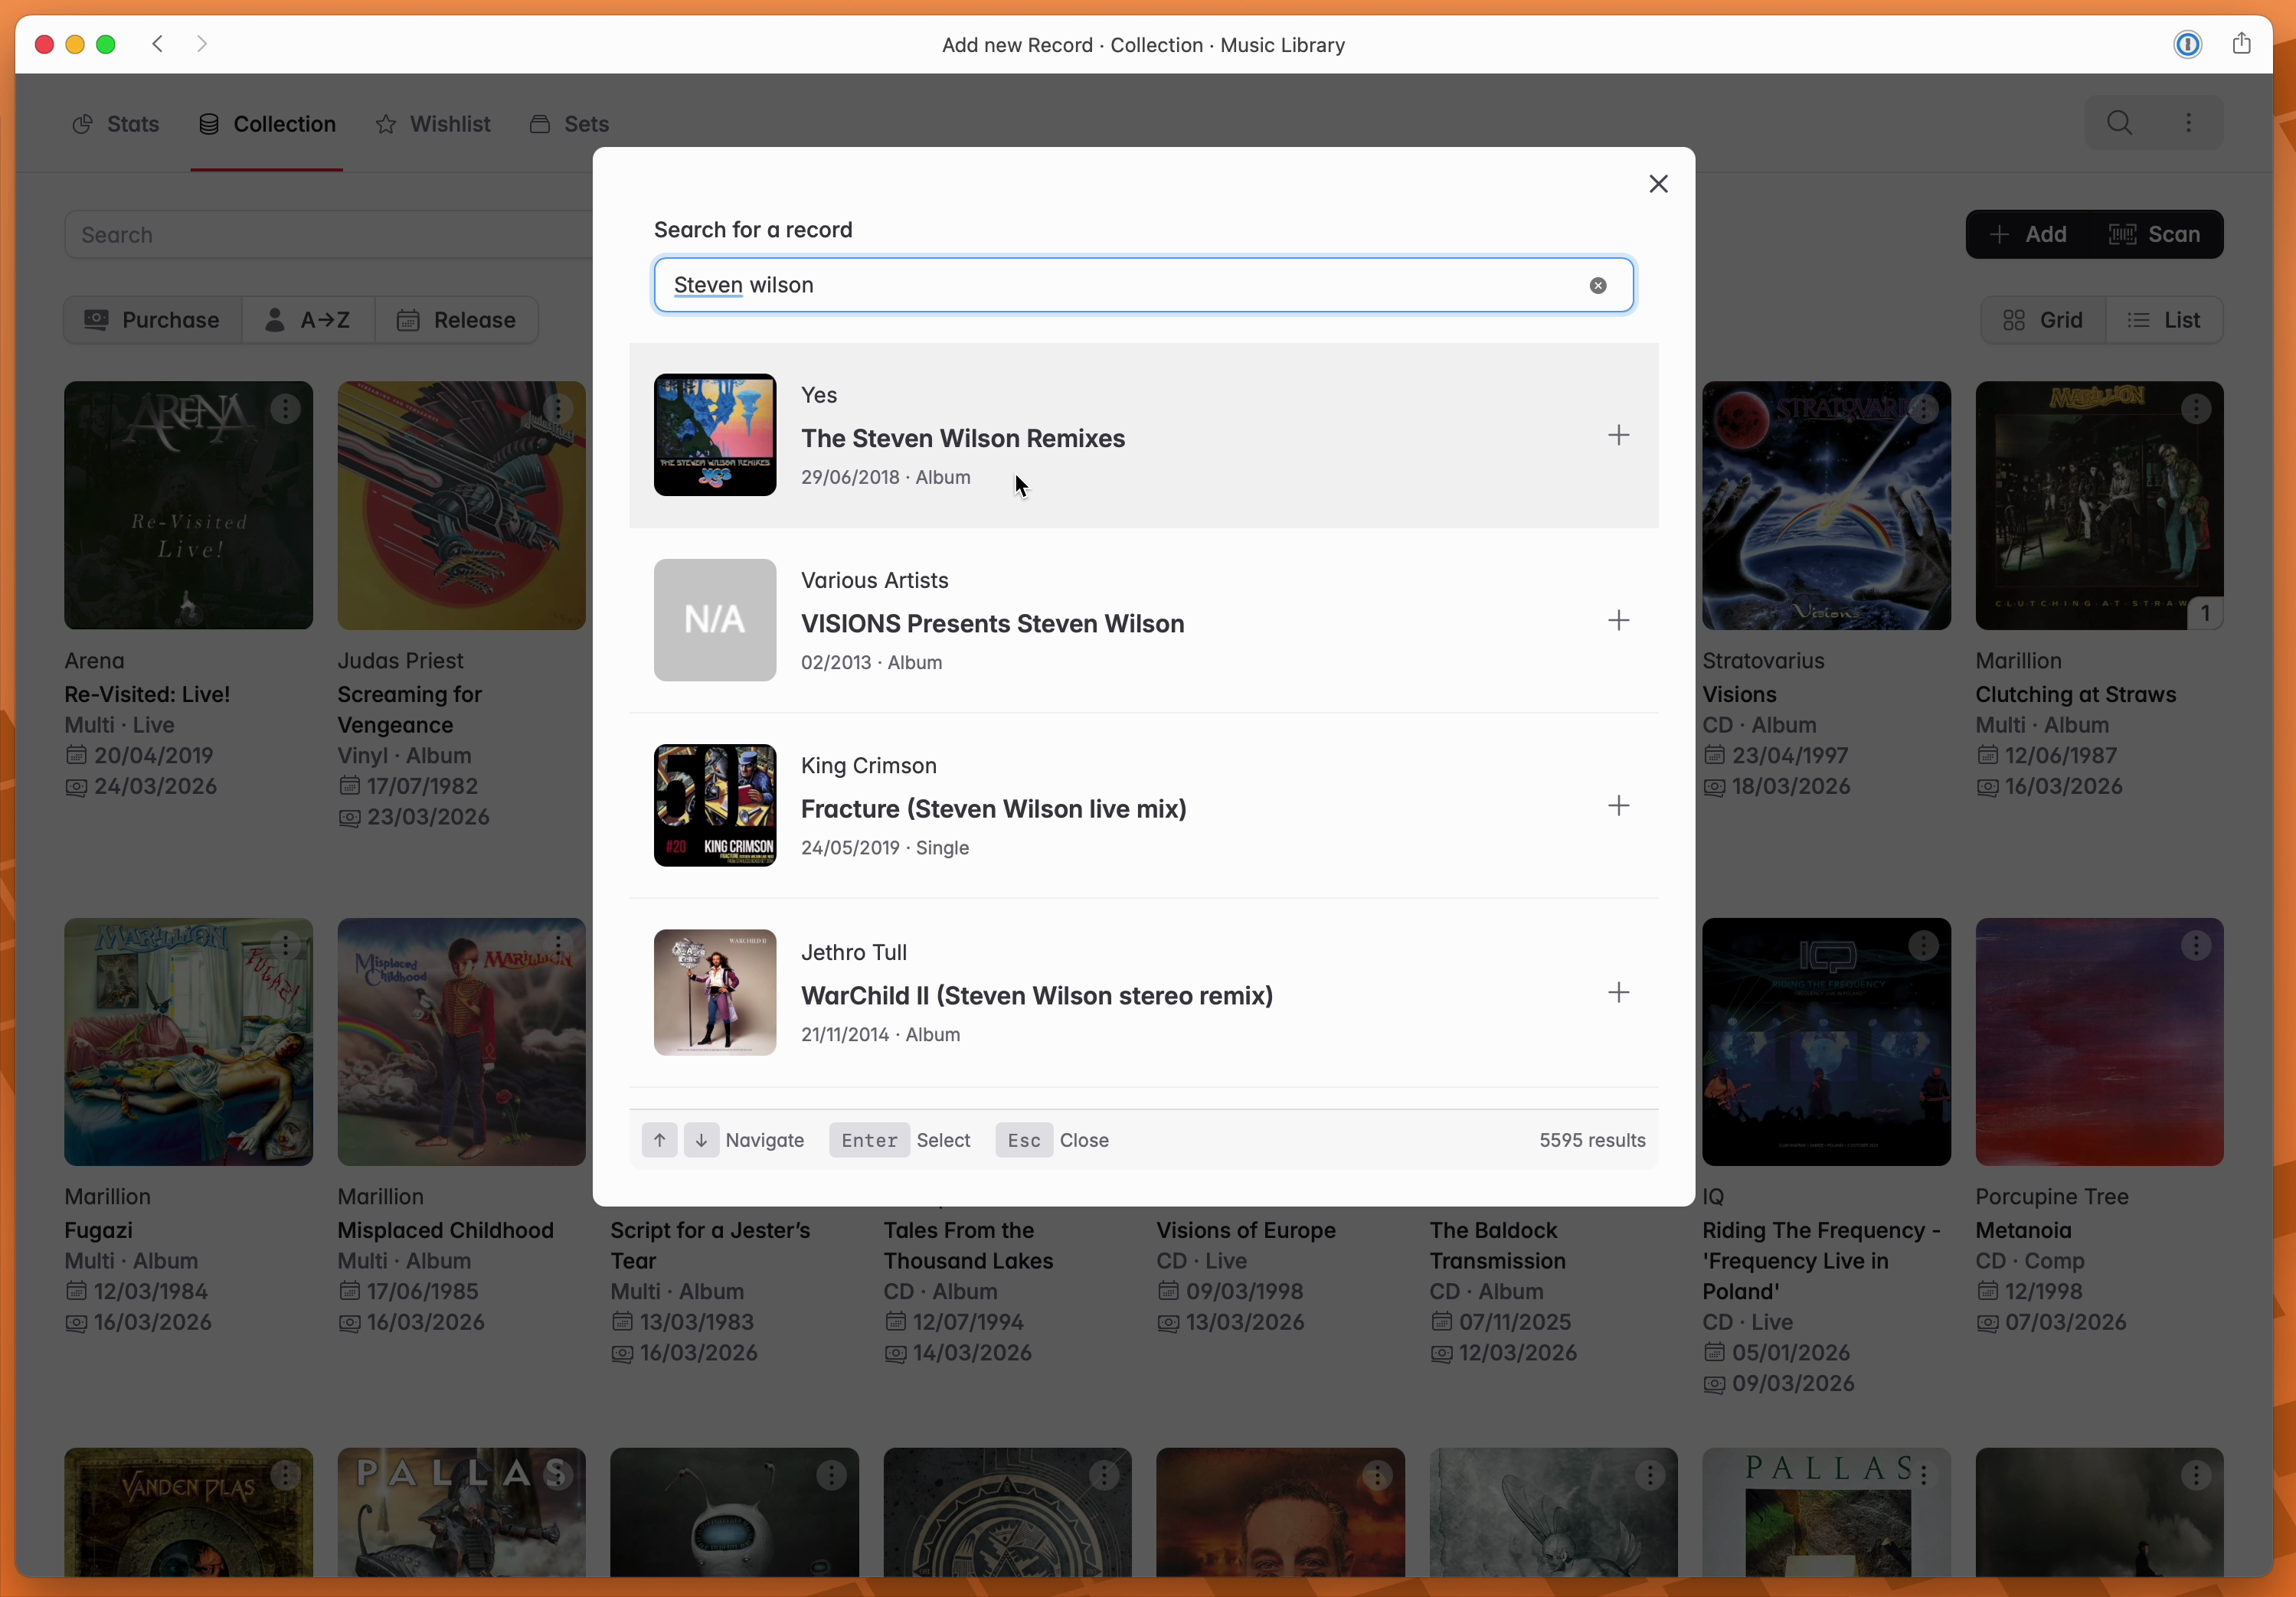Open the Screaming for Vengeance album cover

coord(462,506)
